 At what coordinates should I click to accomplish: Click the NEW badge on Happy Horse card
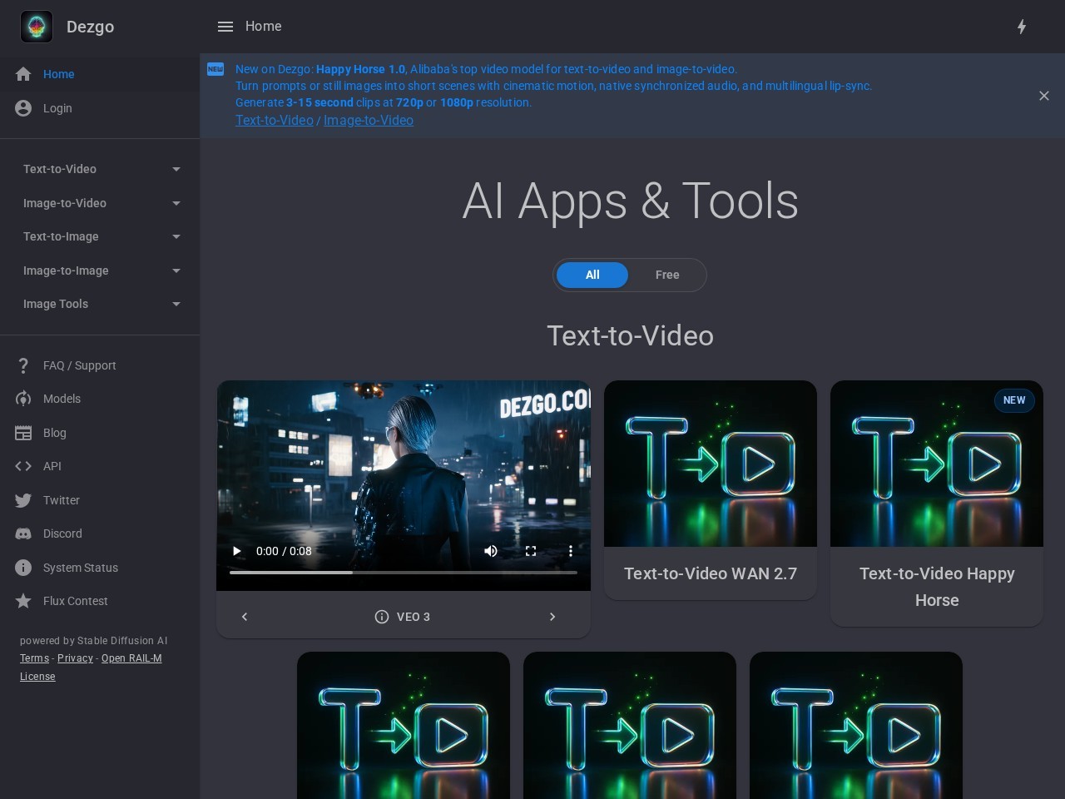click(x=1014, y=400)
